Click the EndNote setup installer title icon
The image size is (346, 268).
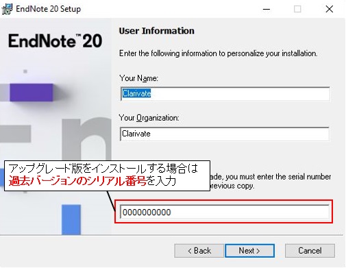point(7,9)
